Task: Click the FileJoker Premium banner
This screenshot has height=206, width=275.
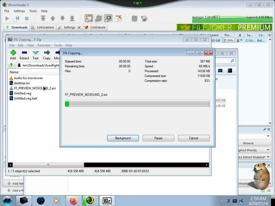Action: pos(224,27)
